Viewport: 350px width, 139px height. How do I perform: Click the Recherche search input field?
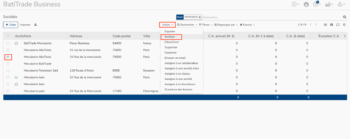272,17
